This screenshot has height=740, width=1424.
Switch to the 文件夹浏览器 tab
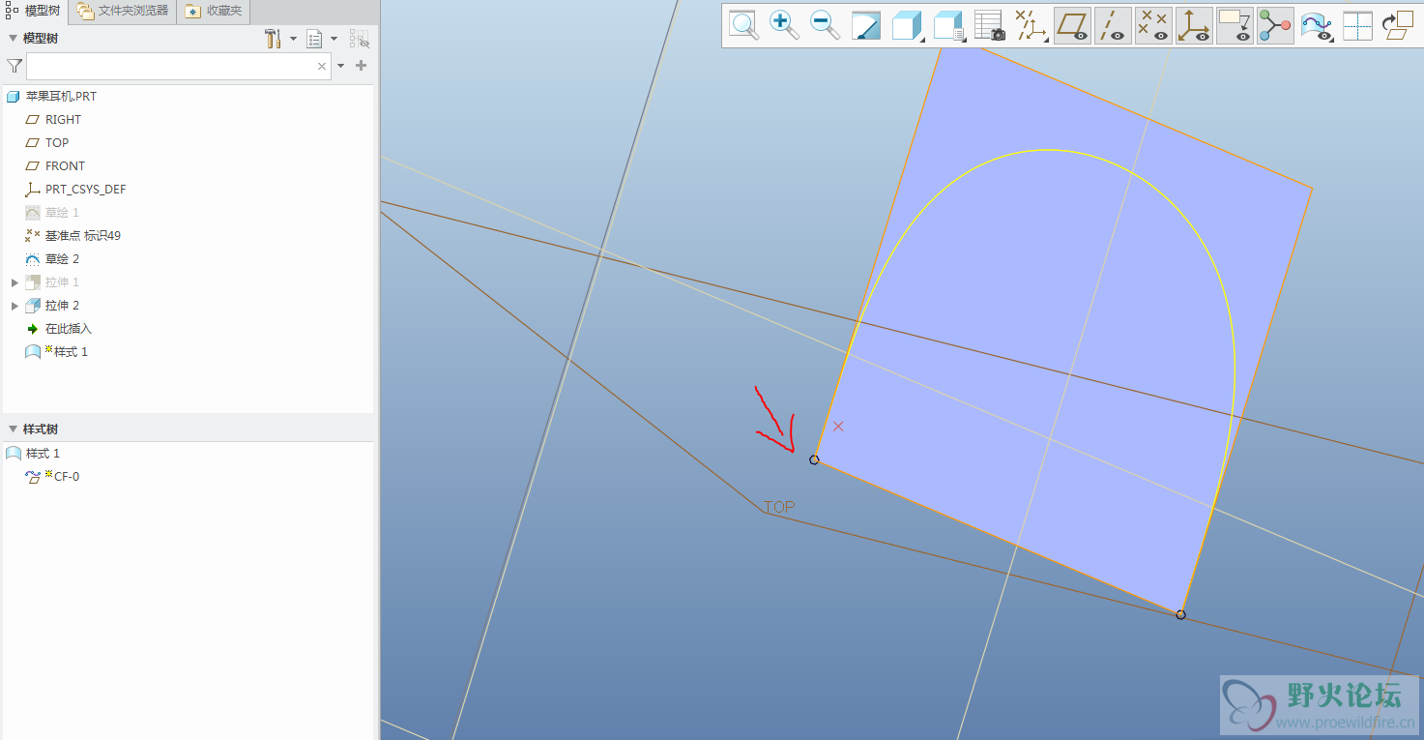(124, 11)
